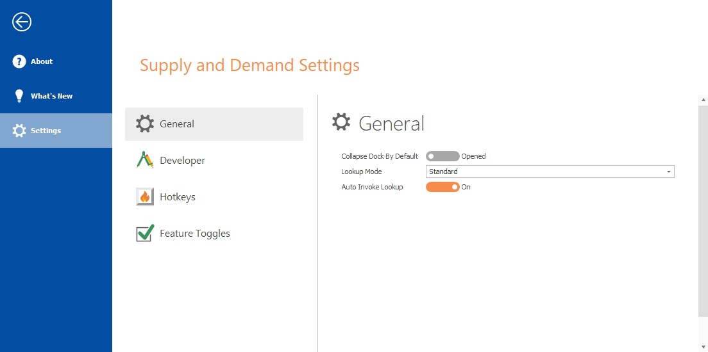Select the Standard Lookup Mode combo box
The image size is (708, 352).
(550, 172)
